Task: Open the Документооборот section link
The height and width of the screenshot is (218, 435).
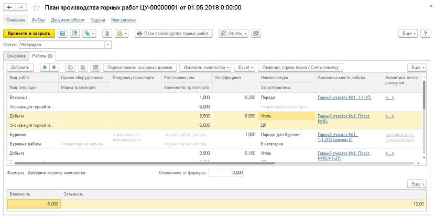Action: click(x=68, y=20)
